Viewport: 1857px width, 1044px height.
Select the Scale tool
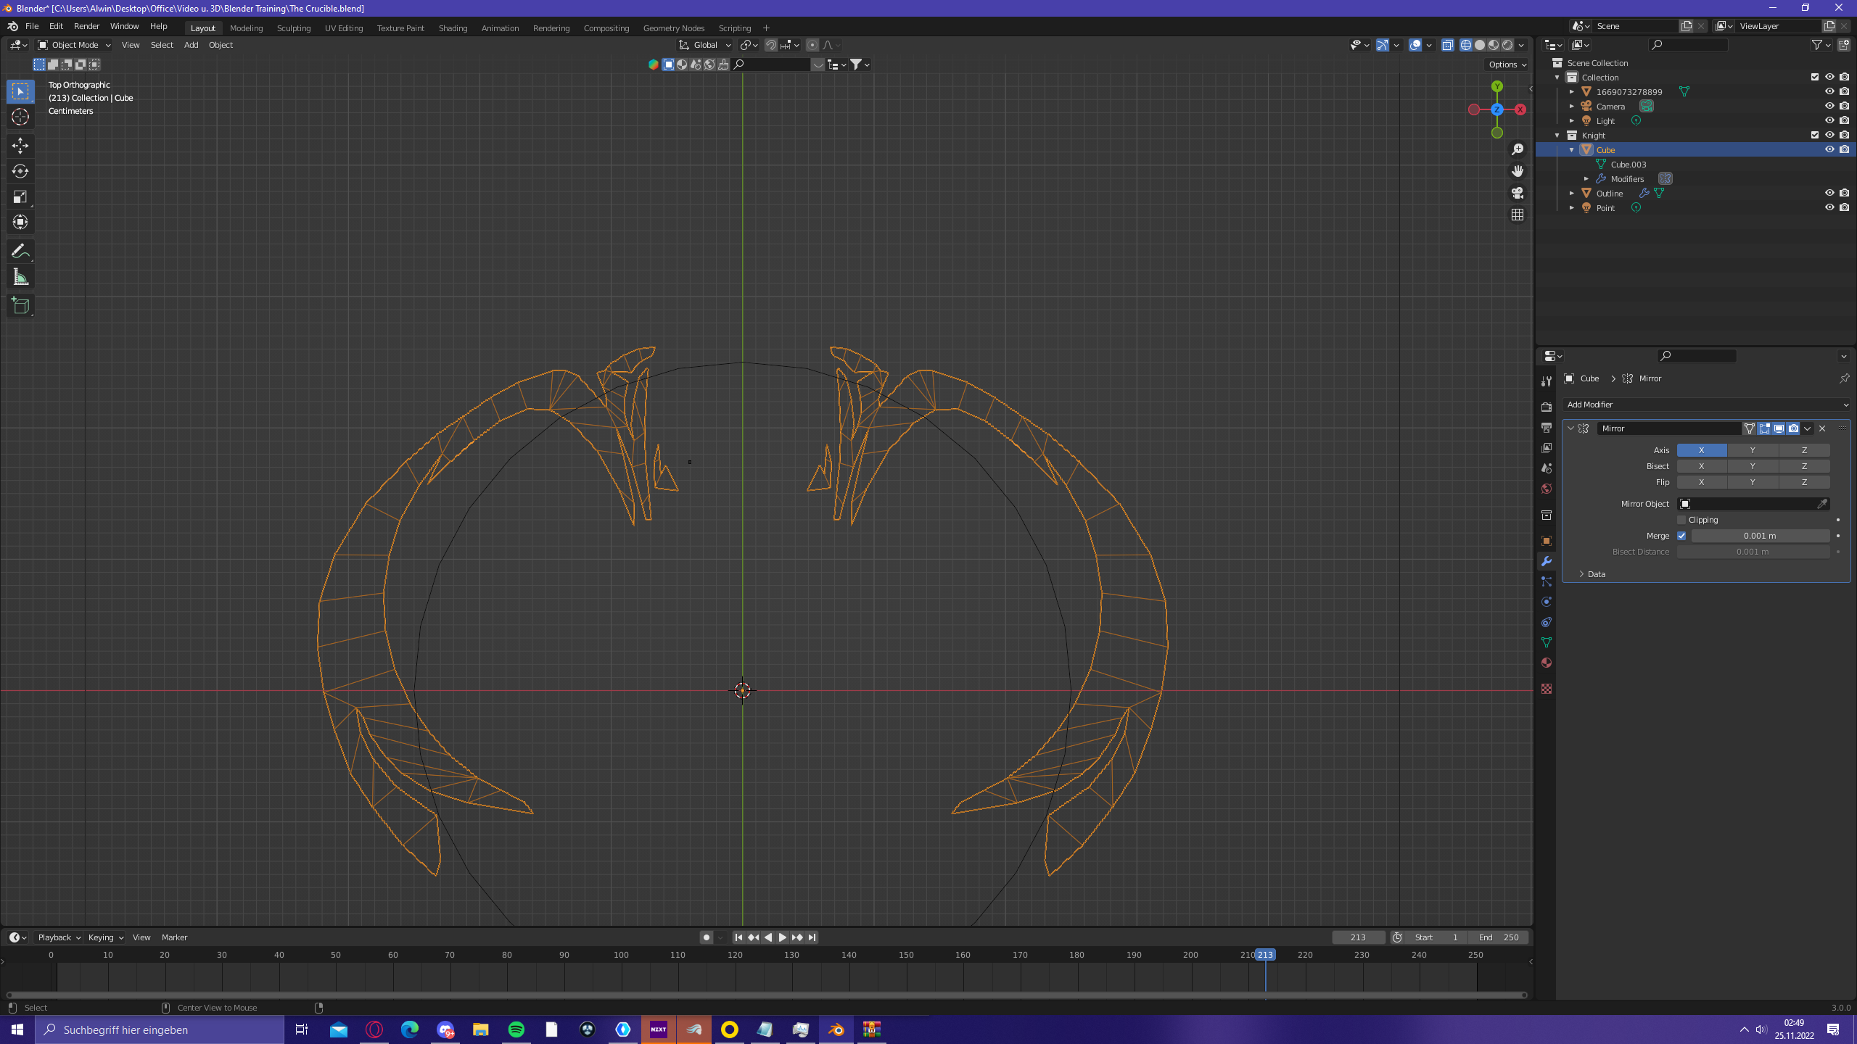(20, 197)
